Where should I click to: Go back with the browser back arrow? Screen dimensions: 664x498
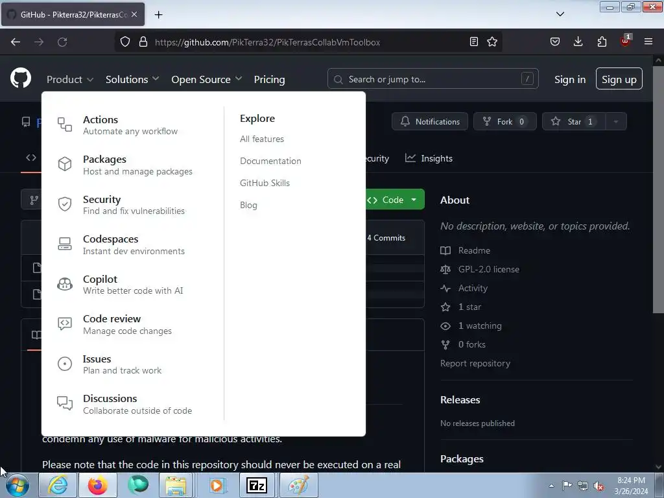pos(16,42)
